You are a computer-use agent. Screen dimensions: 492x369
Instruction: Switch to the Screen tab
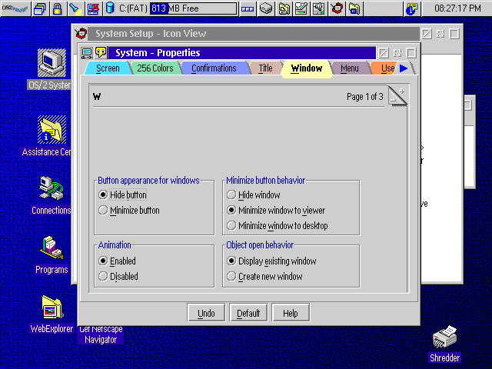(x=108, y=68)
